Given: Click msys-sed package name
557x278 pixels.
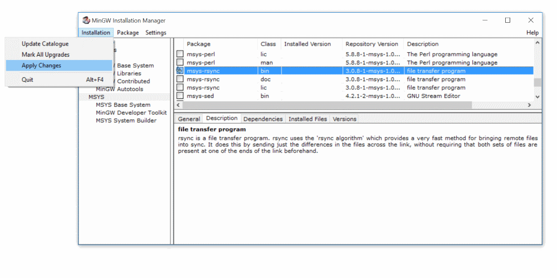Looking at the screenshot, I should pyautogui.click(x=201, y=96).
